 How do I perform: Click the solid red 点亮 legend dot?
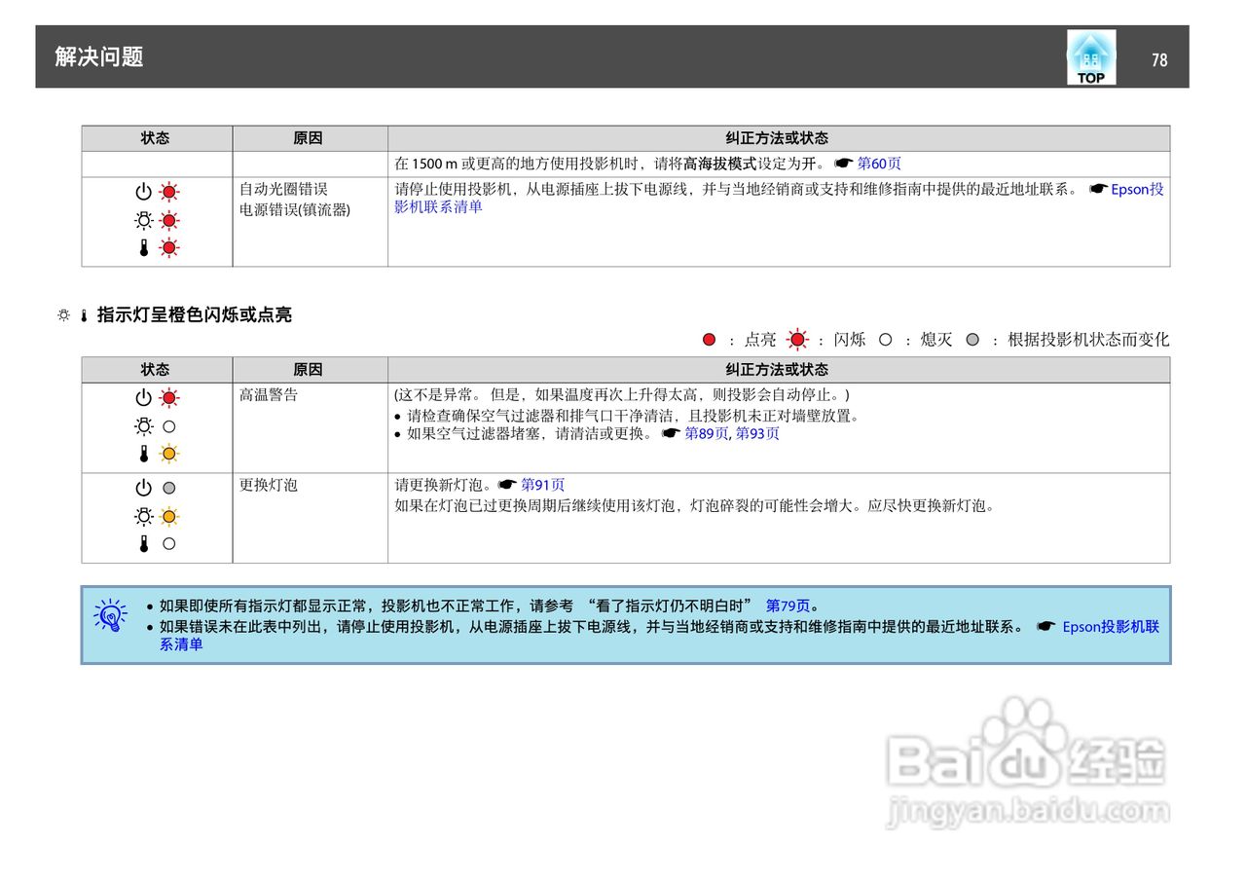pyautogui.click(x=709, y=339)
